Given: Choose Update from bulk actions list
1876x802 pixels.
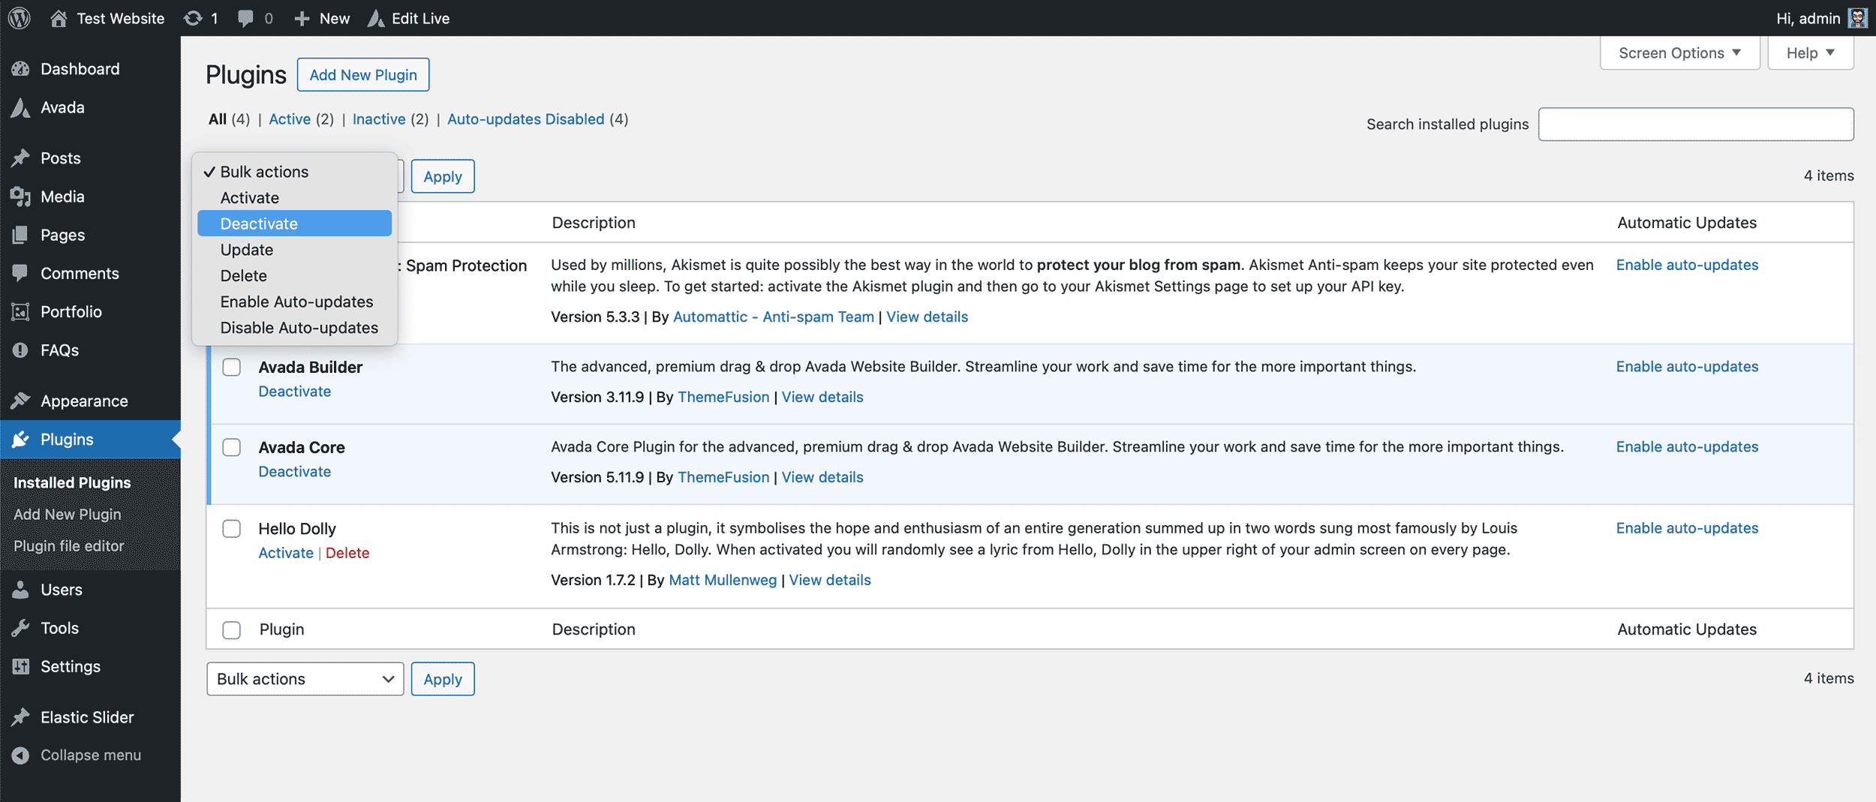Looking at the screenshot, I should [294, 250].
